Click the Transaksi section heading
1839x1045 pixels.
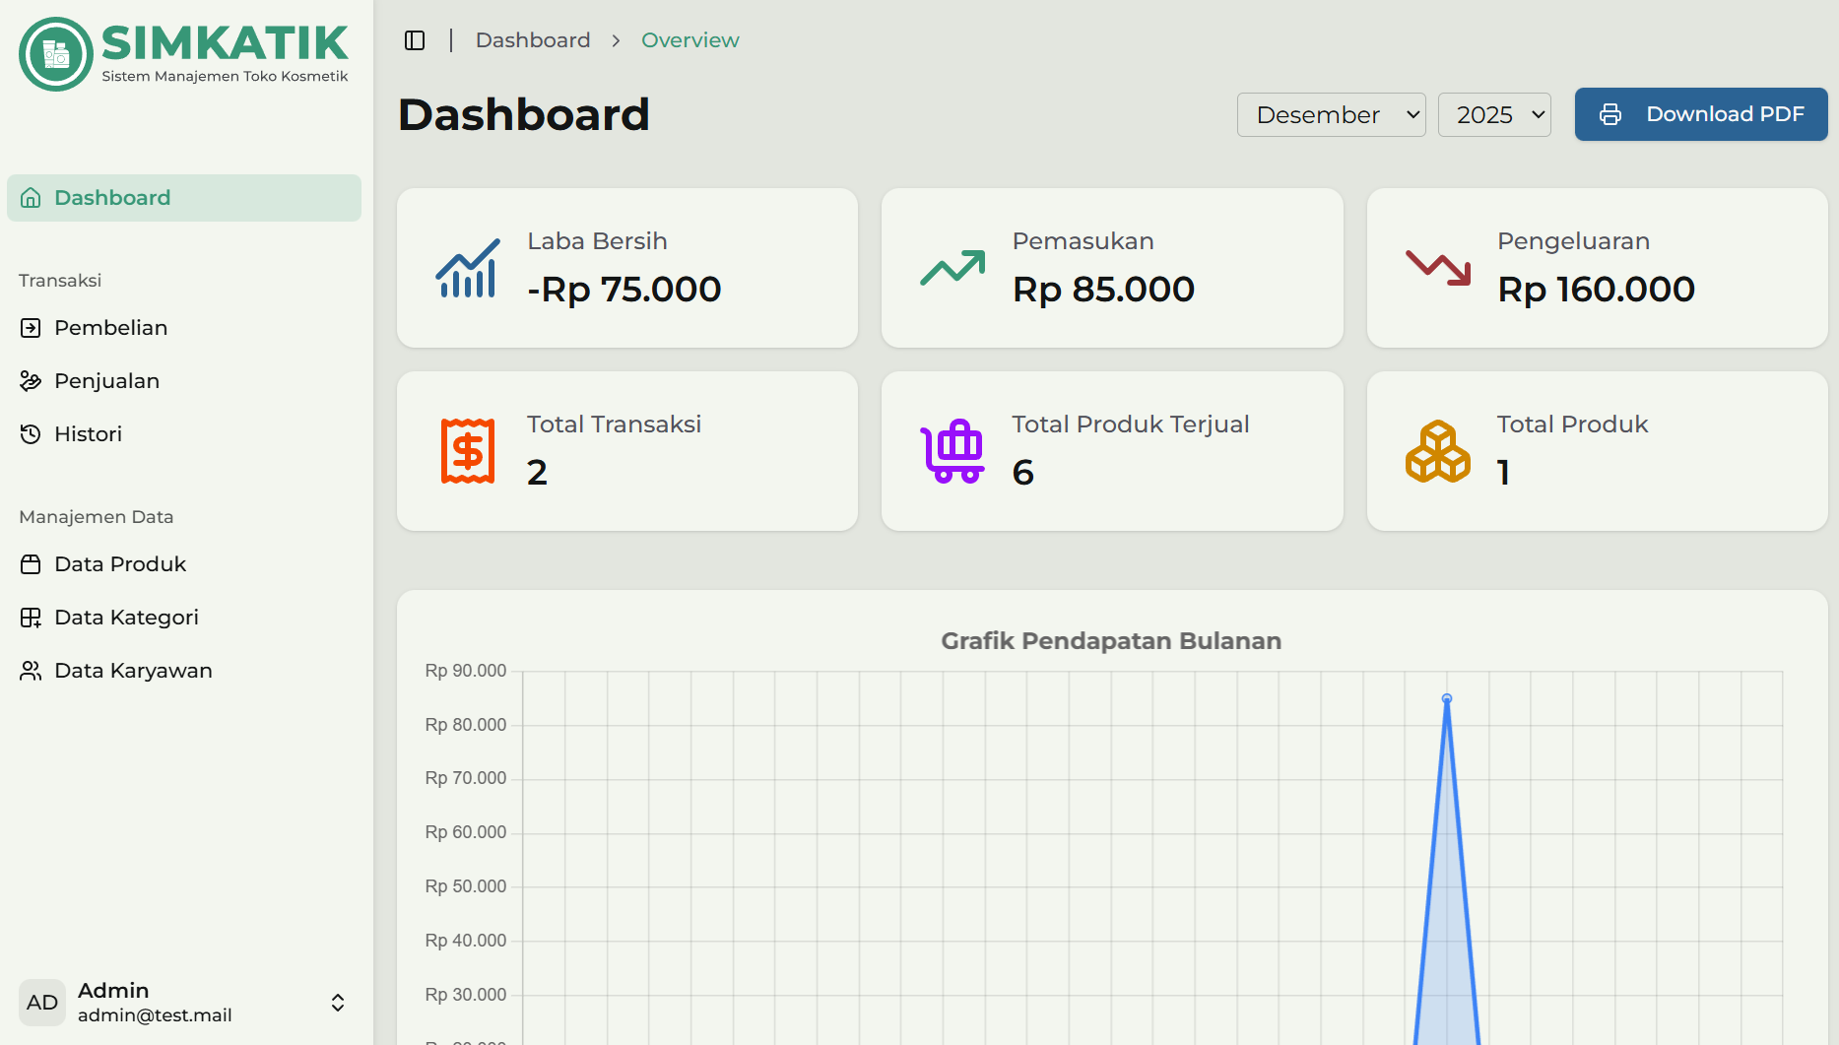(60, 281)
